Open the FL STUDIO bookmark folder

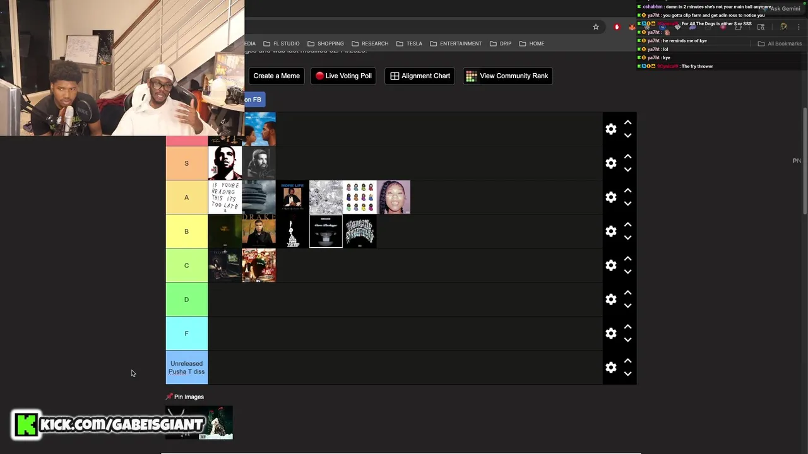click(282, 44)
